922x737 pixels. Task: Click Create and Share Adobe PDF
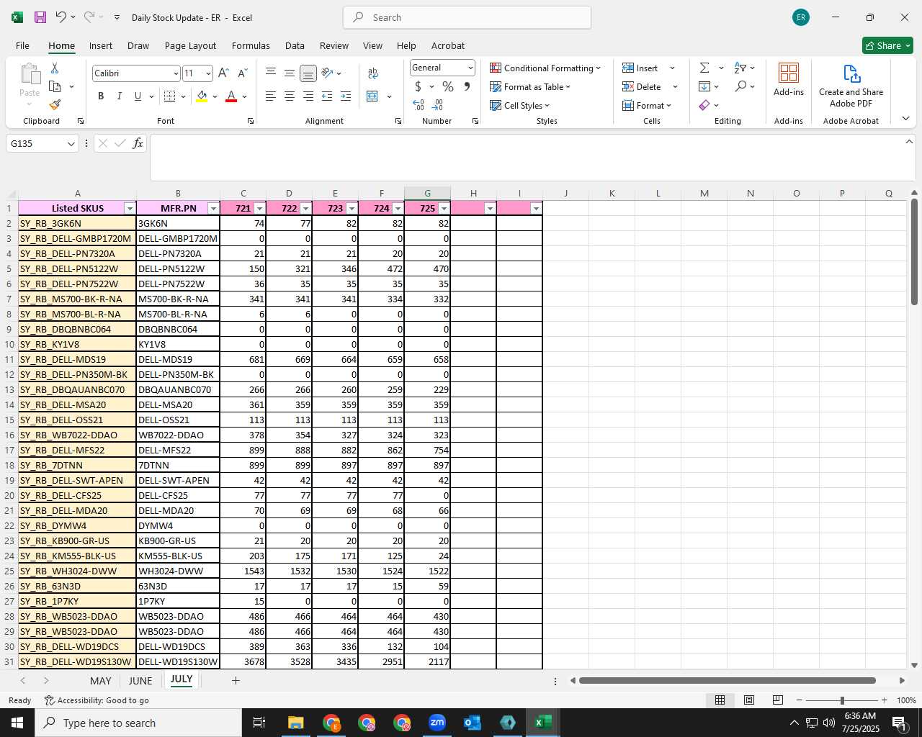pos(851,86)
